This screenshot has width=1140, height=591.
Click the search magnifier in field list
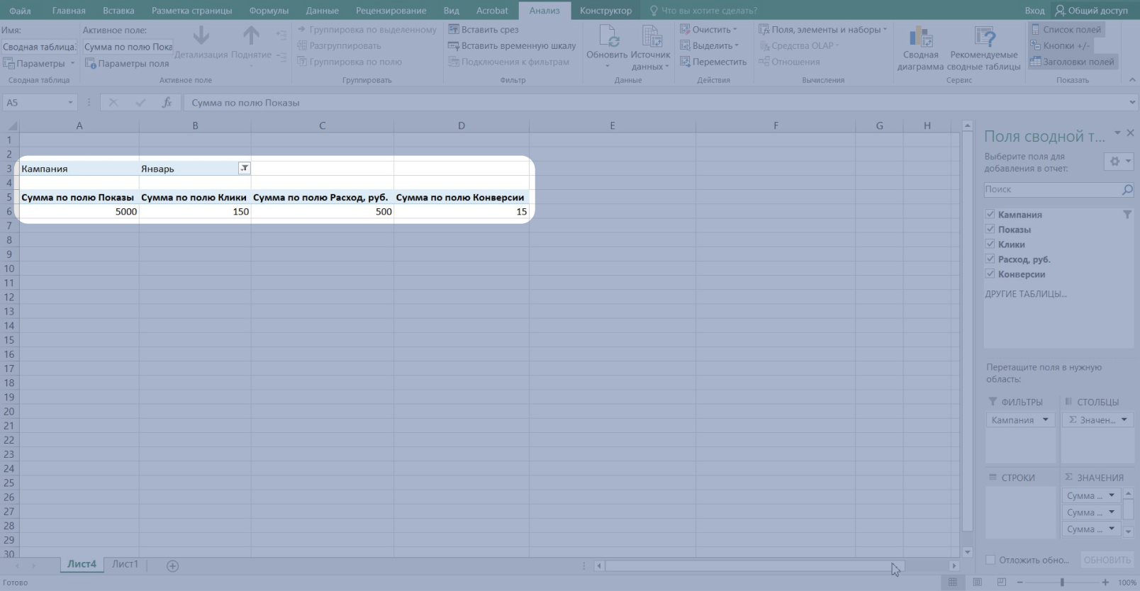tap(1127, 190)
